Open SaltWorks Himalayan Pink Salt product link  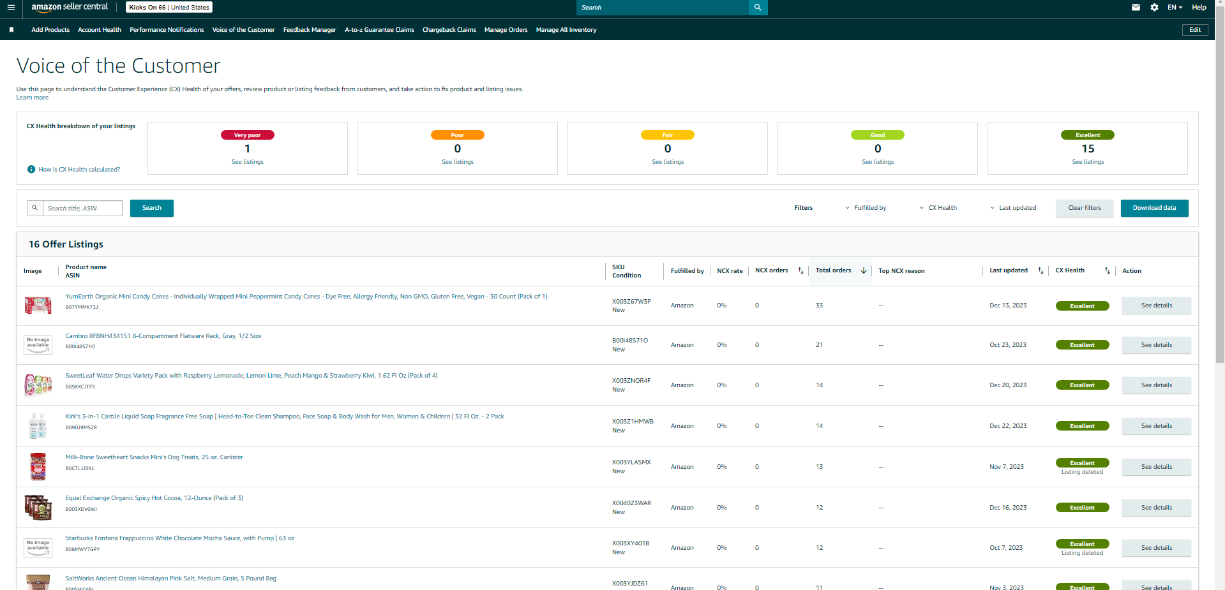tap(171, 579)
